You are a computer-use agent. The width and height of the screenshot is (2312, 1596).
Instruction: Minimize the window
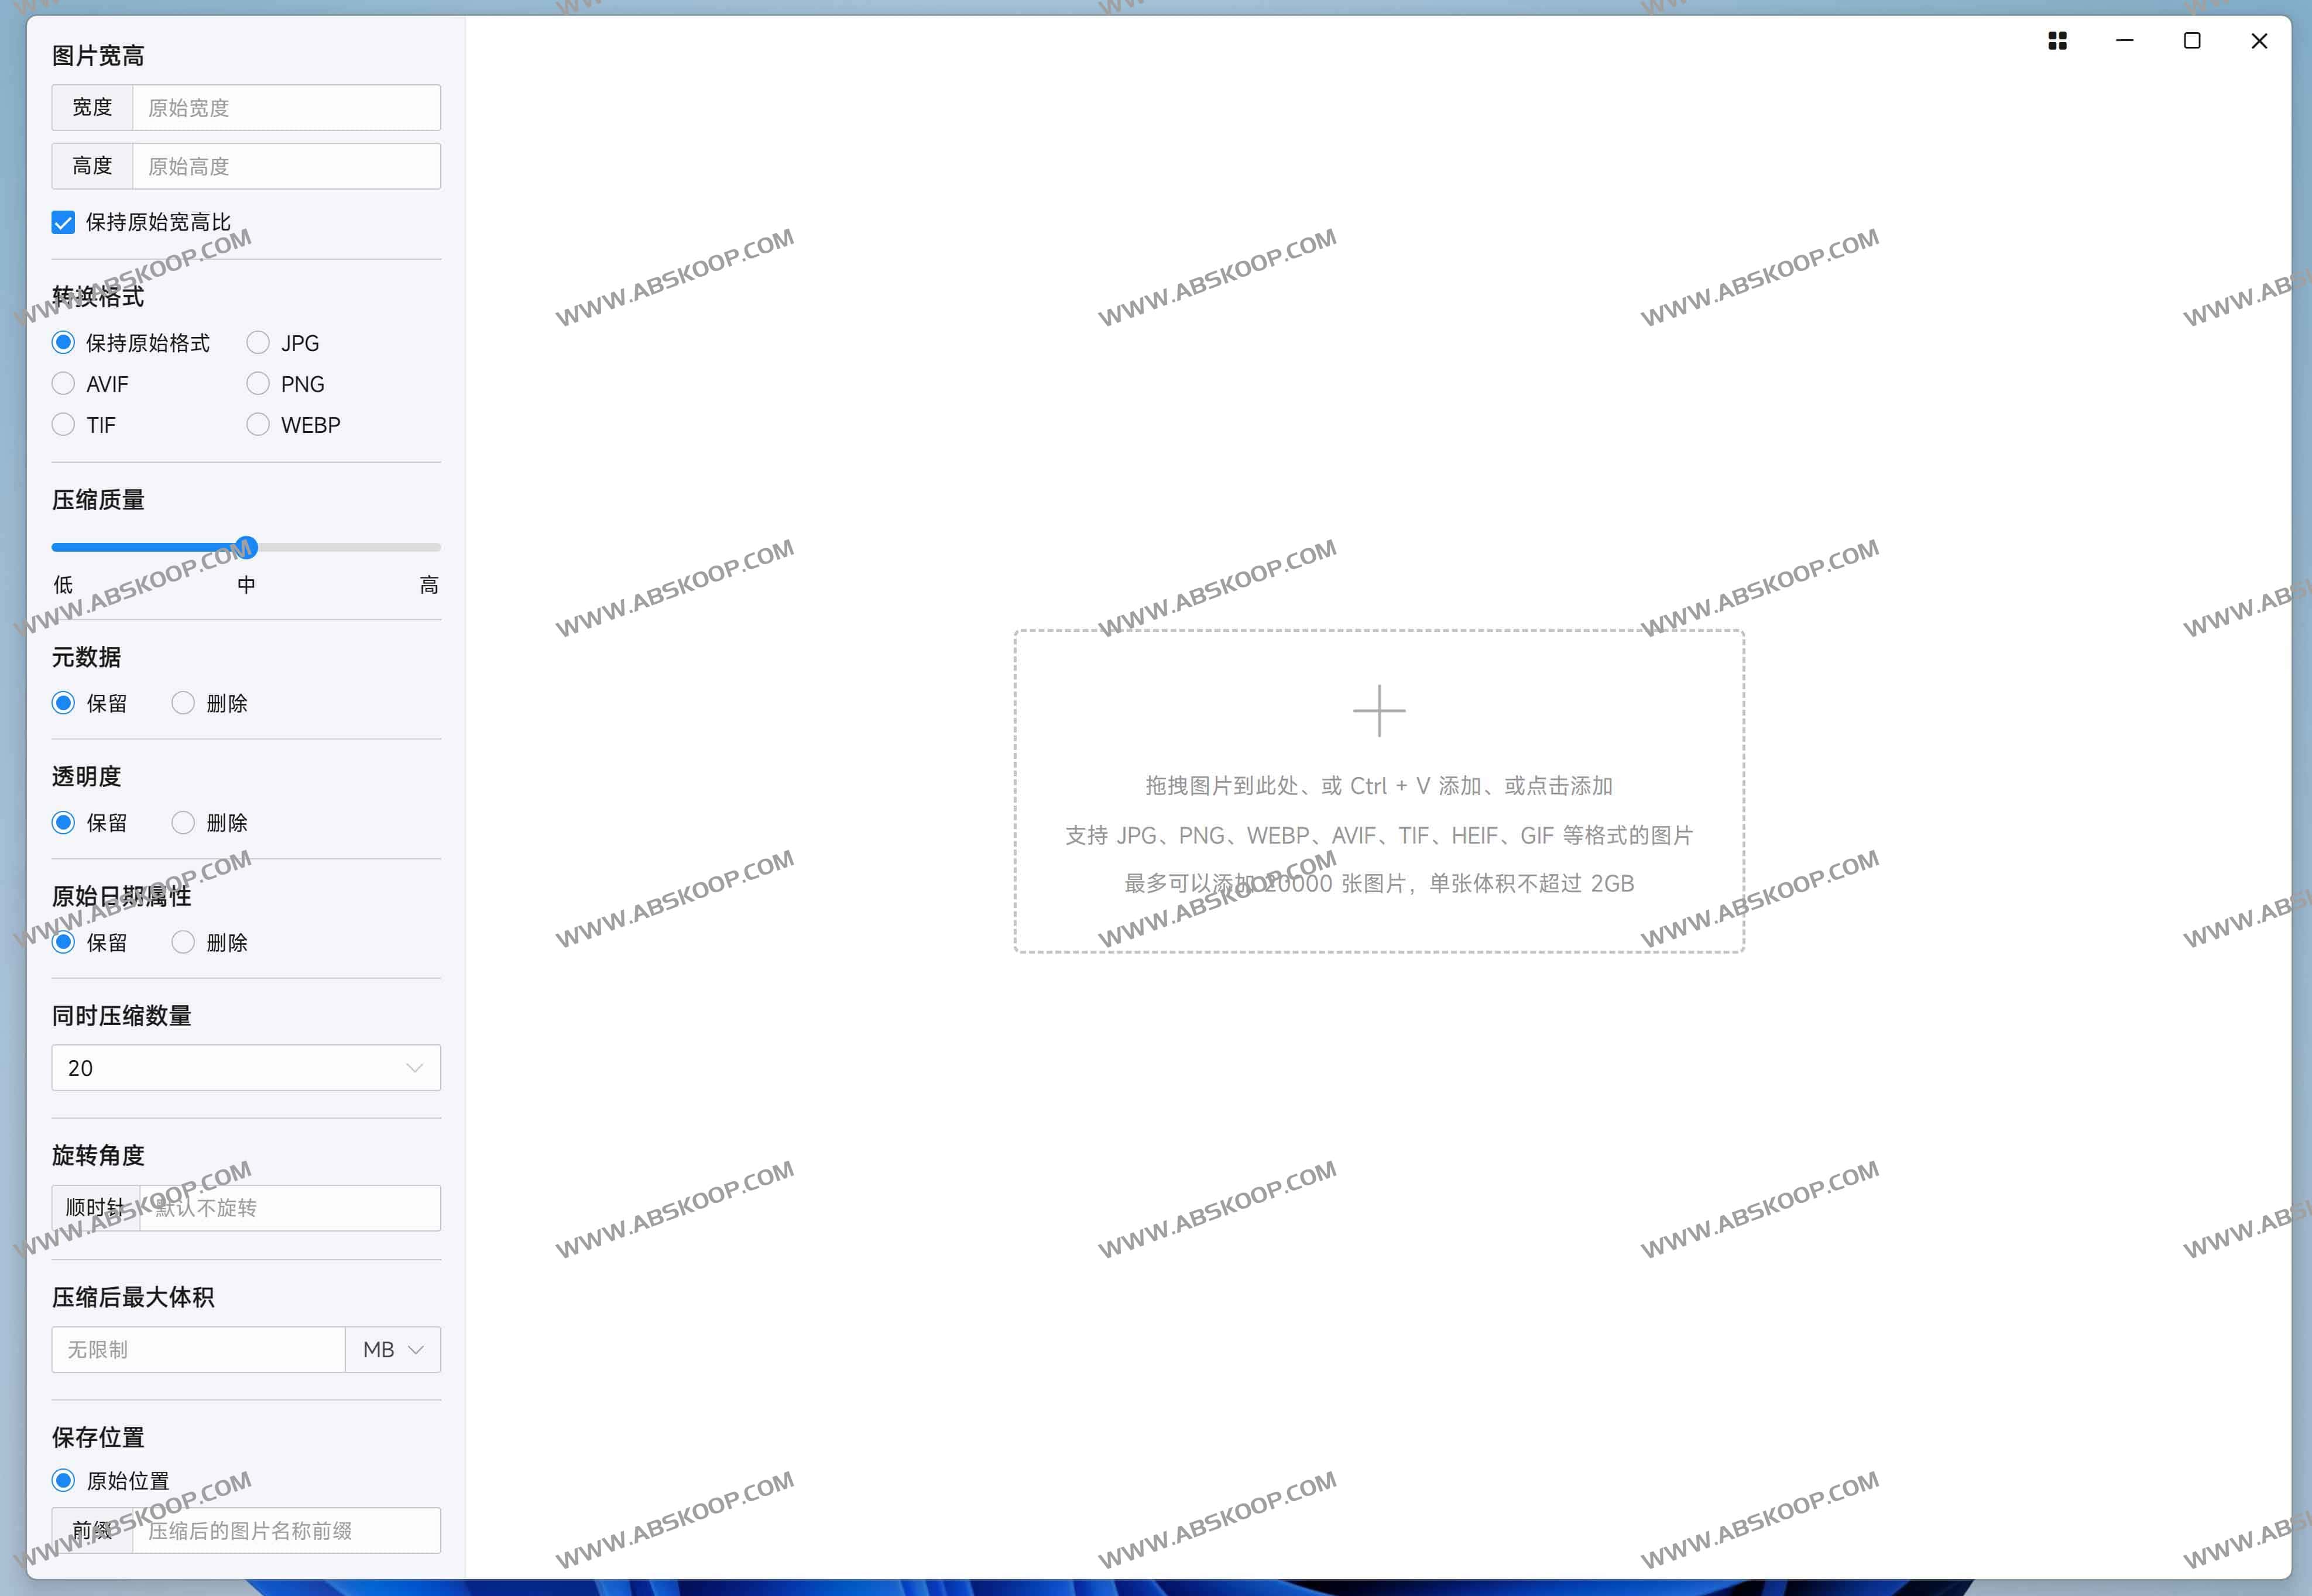[2124, 41]
